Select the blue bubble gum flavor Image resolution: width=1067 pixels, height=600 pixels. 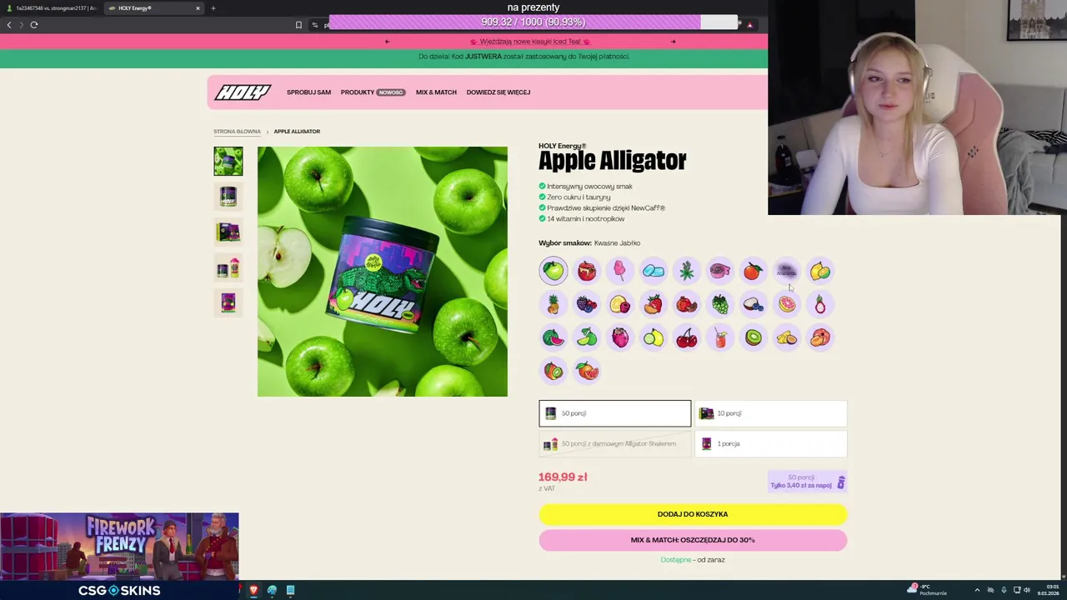coord(654,271)
